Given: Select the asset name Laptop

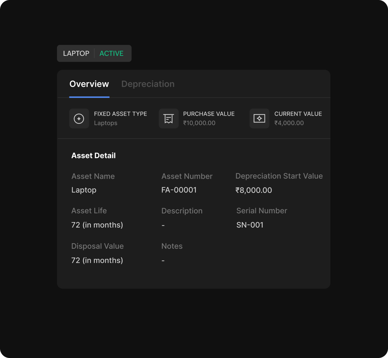Looking at the screenshot, I should (x=84, y=190).
